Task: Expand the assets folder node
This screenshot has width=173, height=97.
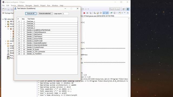Action: [x=6, y=41]
